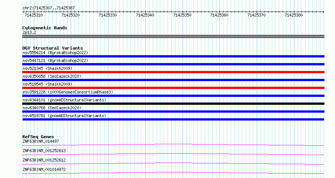335x178 pixels.
Task: Click the chr2:71425307..71425387 region label
Action: [x=49, y=8]
